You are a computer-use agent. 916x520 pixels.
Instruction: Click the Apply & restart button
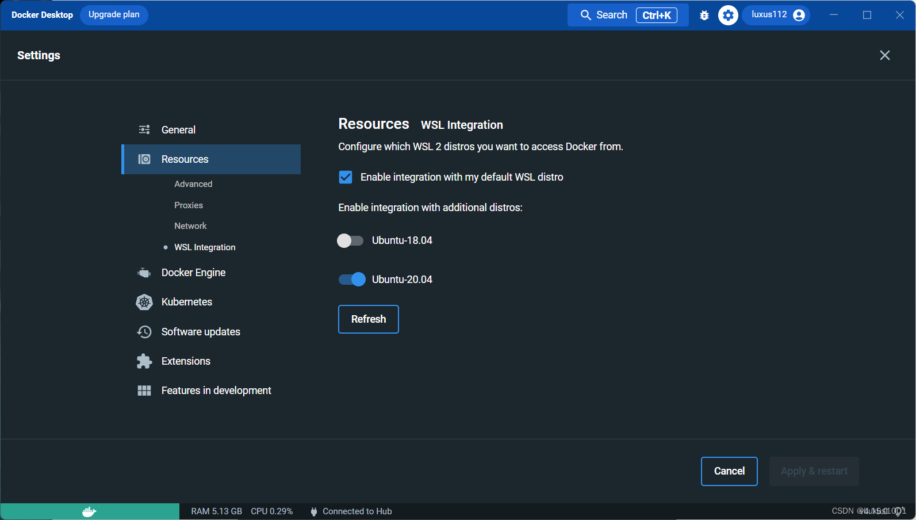[814, 471]
